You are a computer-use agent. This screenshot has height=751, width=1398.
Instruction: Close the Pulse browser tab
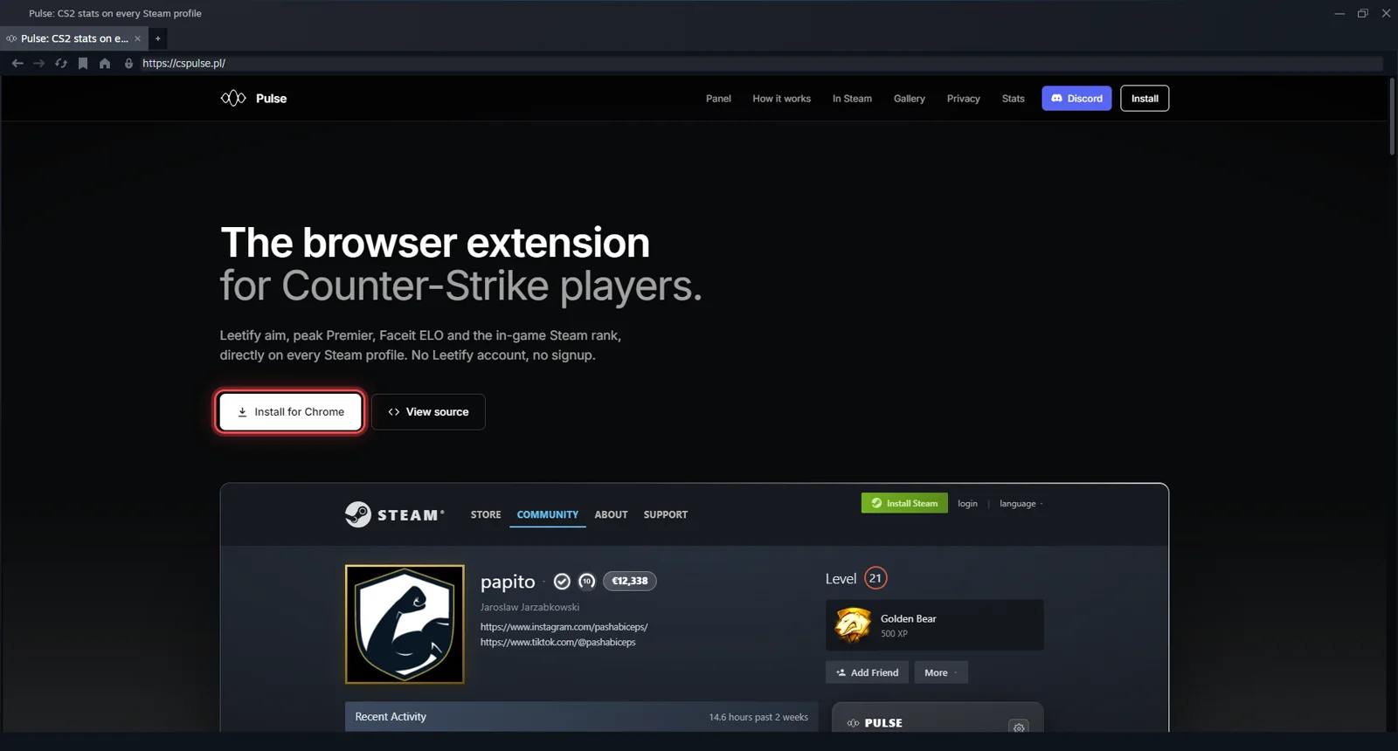pos(137,38)
